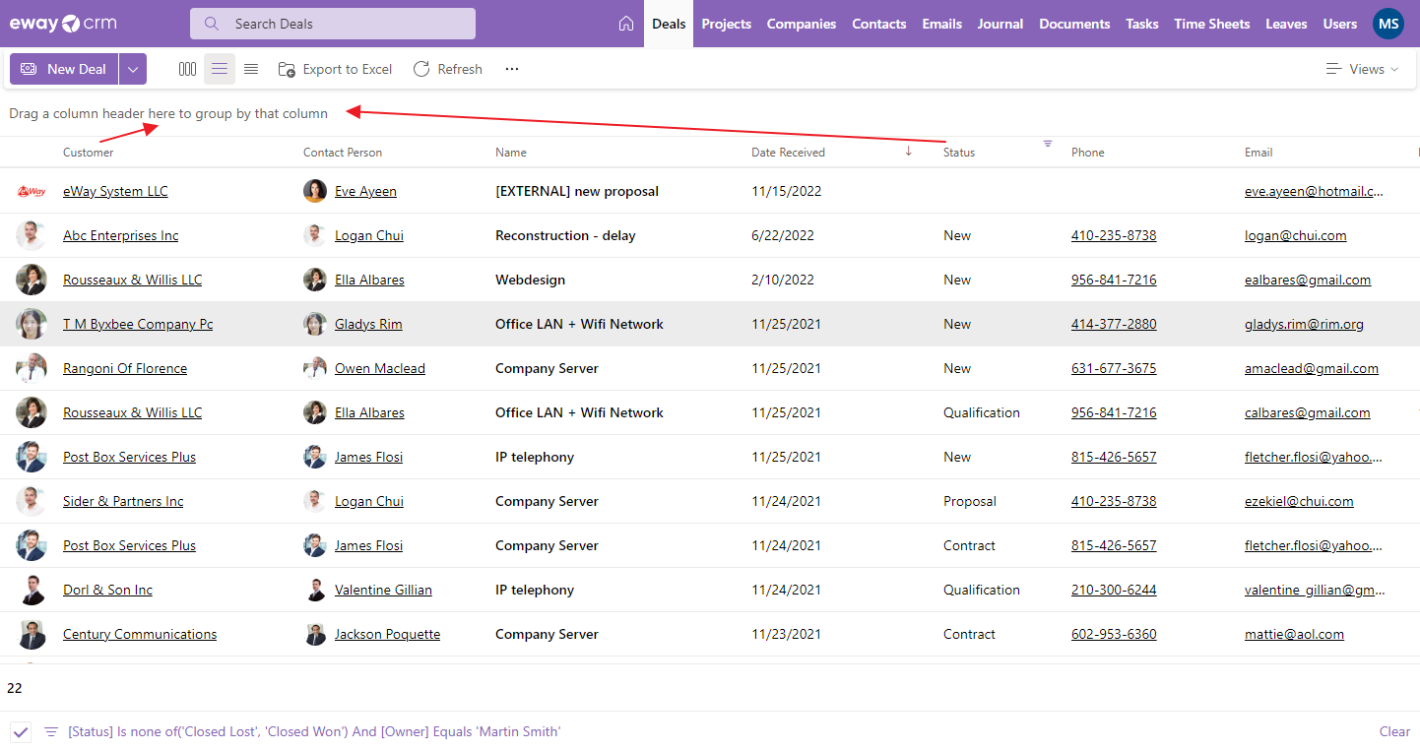The width and height of the screenshot is (1420, 751).
Task: Select the Webdesign deal name
Action: click(530, 280)
